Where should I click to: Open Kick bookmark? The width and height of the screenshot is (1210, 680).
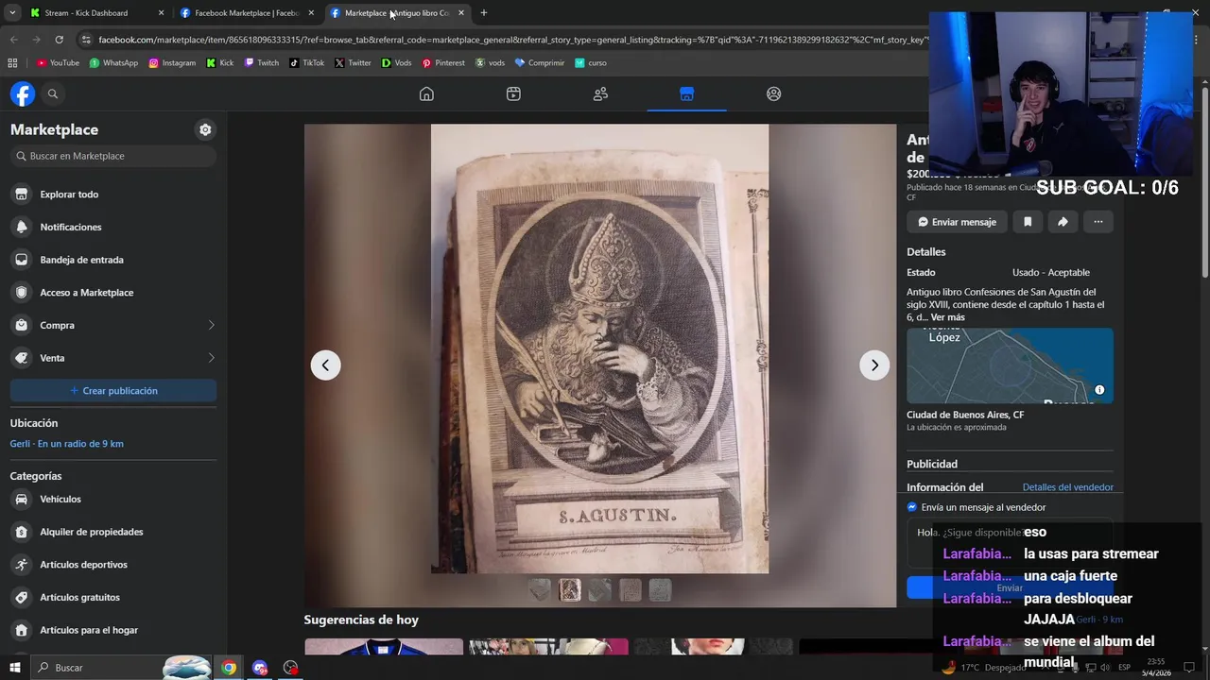pos(219,63)
